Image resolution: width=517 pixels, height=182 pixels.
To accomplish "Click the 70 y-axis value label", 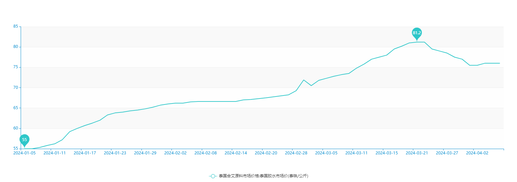I will click(15, 88).
